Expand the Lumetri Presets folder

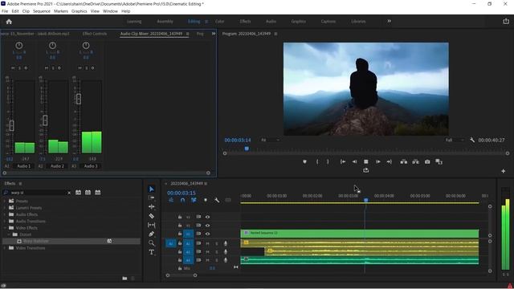pyautogui.click(x=5, y=208)
